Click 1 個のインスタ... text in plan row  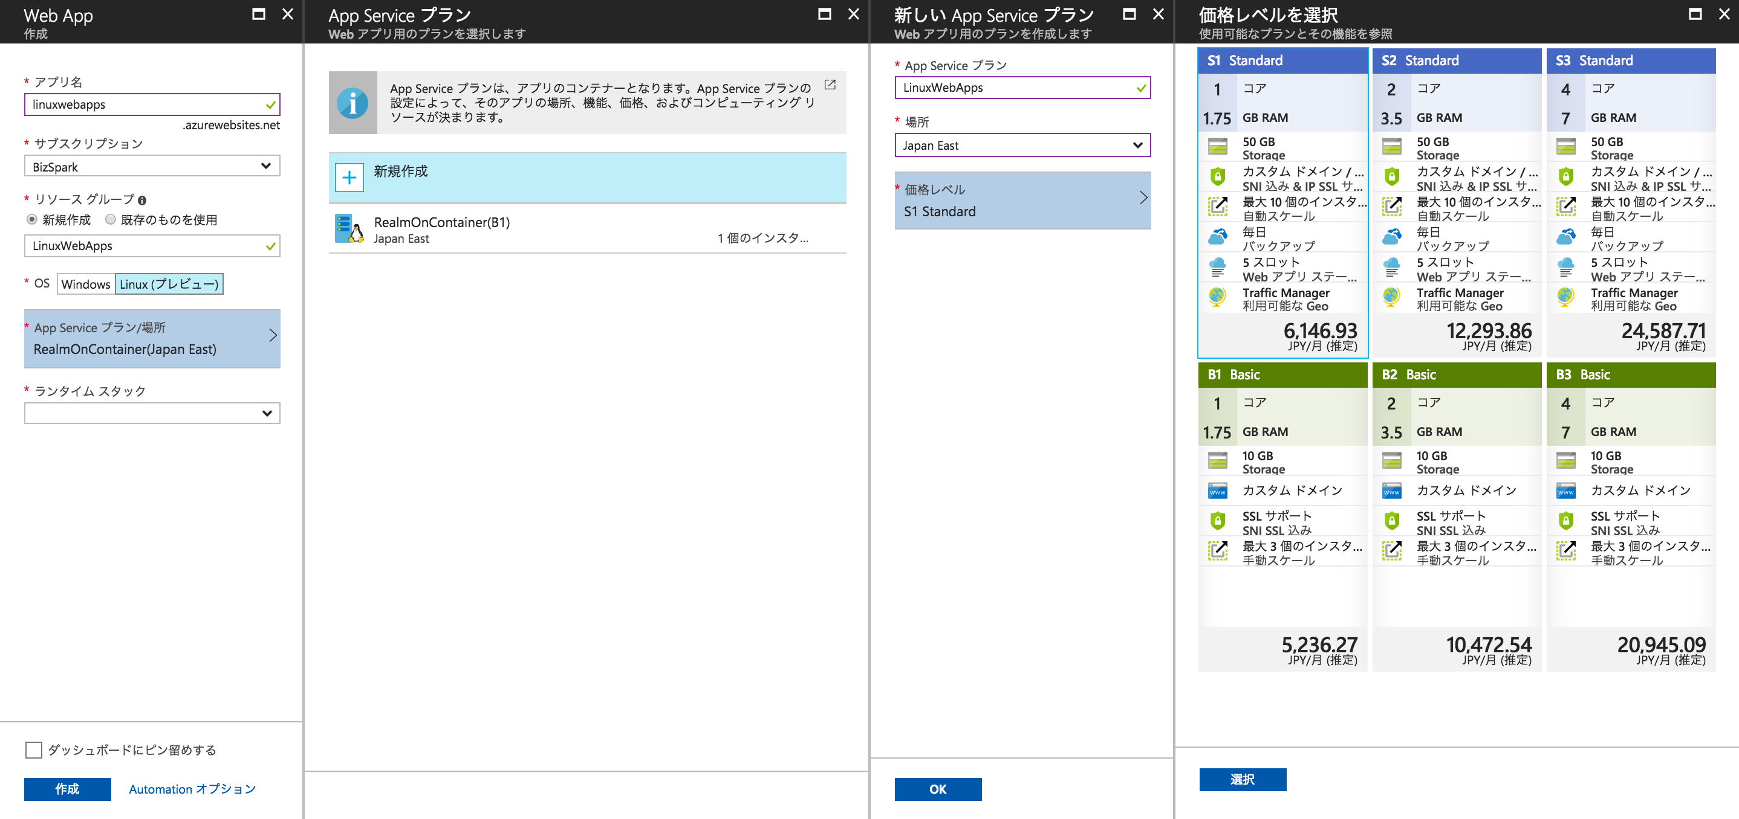click(763, 239)
